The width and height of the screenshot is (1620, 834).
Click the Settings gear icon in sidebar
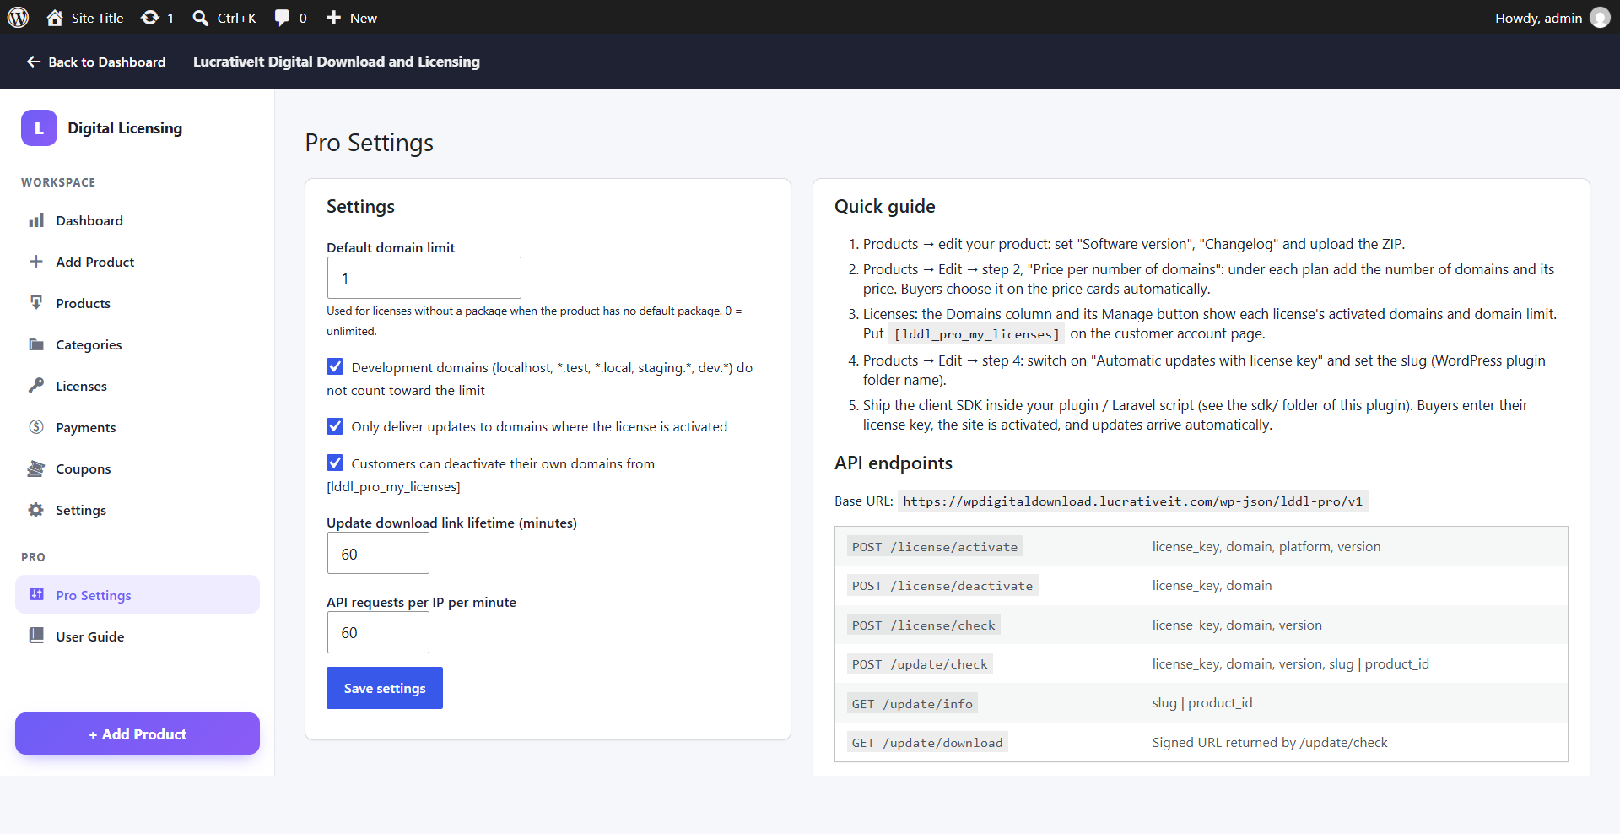[36, 510]
